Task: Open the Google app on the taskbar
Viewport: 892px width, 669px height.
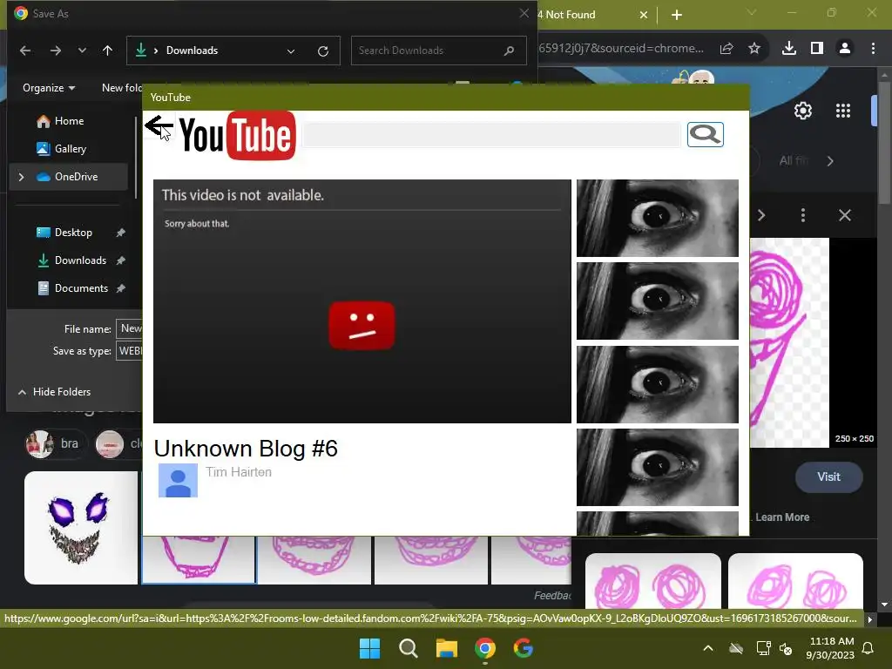Action: coord(524,648)
